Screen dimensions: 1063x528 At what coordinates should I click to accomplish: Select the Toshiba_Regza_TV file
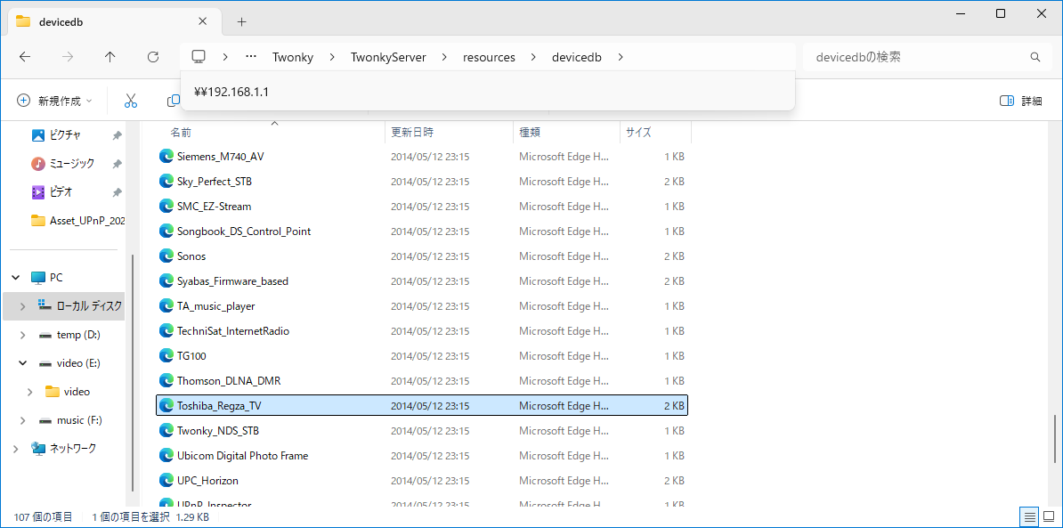422,405
